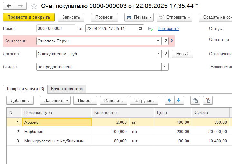Click the Количество column header
This screenshot has width=232, height=164.
123,113
